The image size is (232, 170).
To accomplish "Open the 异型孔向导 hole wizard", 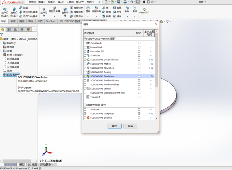I will [54, 10].
